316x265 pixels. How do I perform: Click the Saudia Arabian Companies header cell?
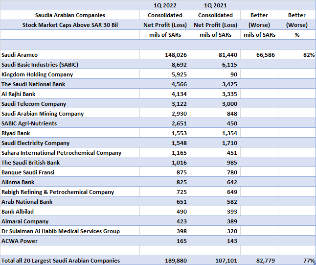70,15
